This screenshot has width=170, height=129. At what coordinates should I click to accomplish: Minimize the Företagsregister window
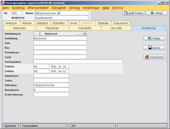pos(159,3)
